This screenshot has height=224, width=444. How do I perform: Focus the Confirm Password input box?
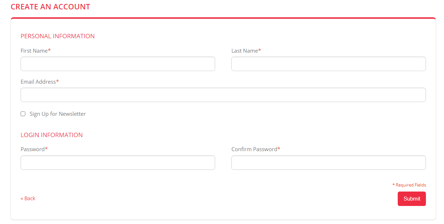(x=328, y=163)
